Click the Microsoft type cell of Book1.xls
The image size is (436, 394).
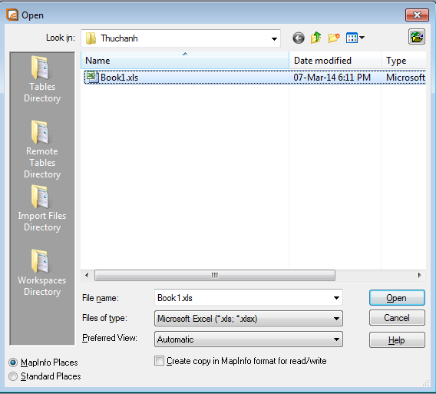(405, 78)
